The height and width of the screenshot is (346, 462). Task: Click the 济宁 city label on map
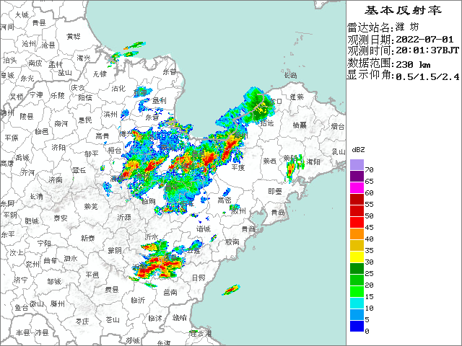pyautogui.click(x=21, y=279)
